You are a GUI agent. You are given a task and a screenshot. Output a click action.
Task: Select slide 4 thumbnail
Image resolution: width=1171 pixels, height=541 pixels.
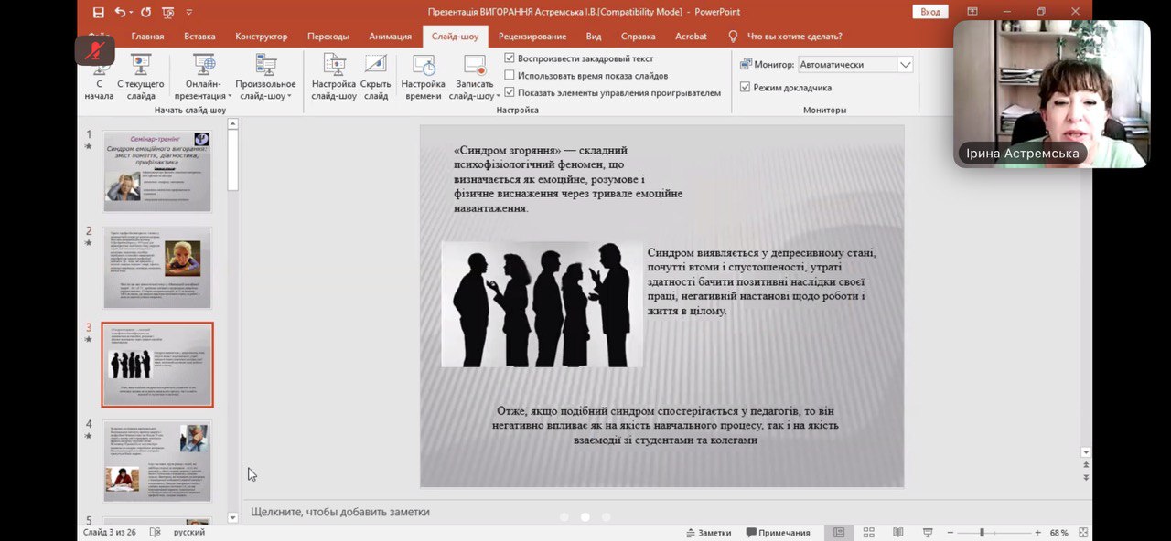tap(157, 461)
